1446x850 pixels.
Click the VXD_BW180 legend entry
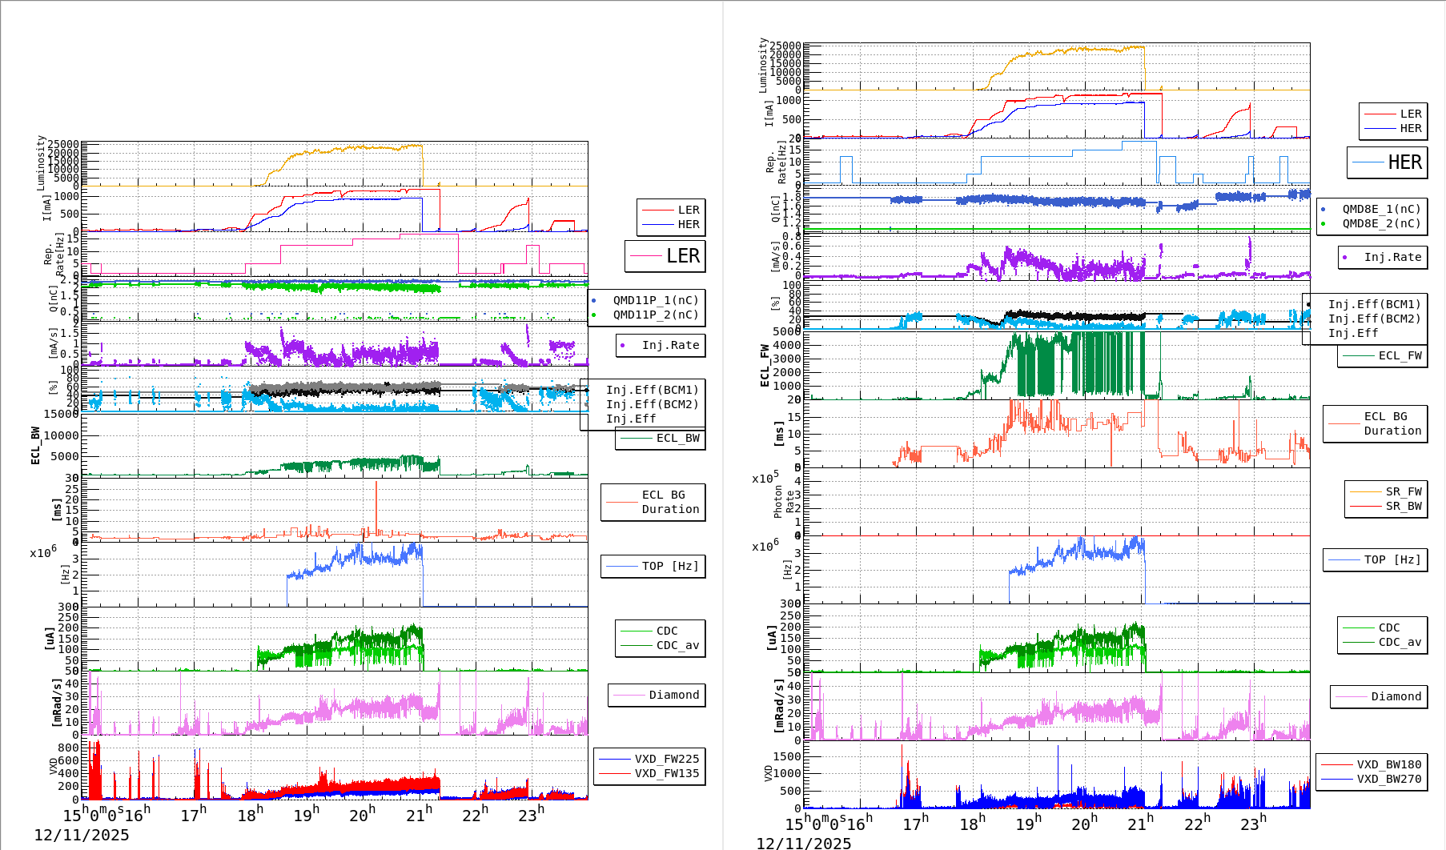coord(1388,764)
